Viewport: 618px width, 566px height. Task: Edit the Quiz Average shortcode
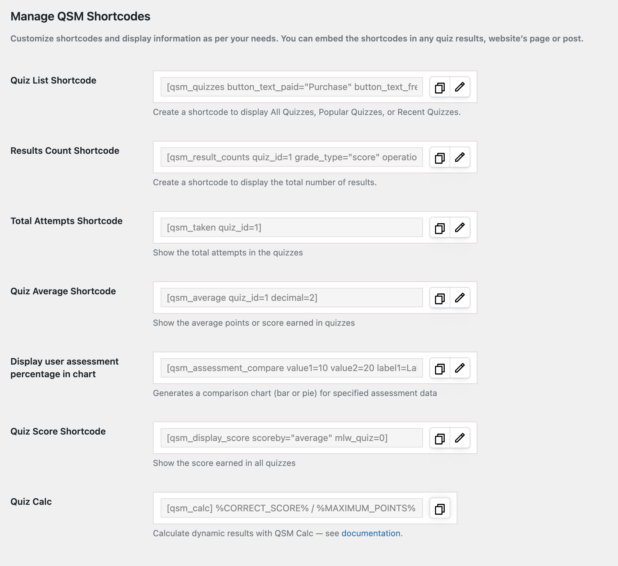[460, 298]
